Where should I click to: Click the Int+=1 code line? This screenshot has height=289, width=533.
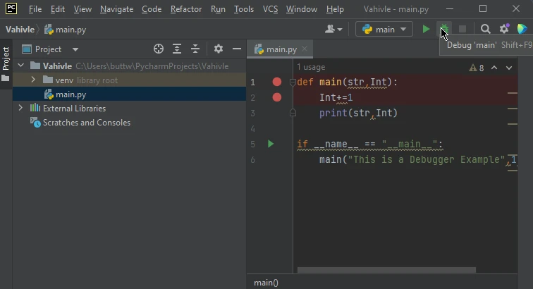(336, 97)
